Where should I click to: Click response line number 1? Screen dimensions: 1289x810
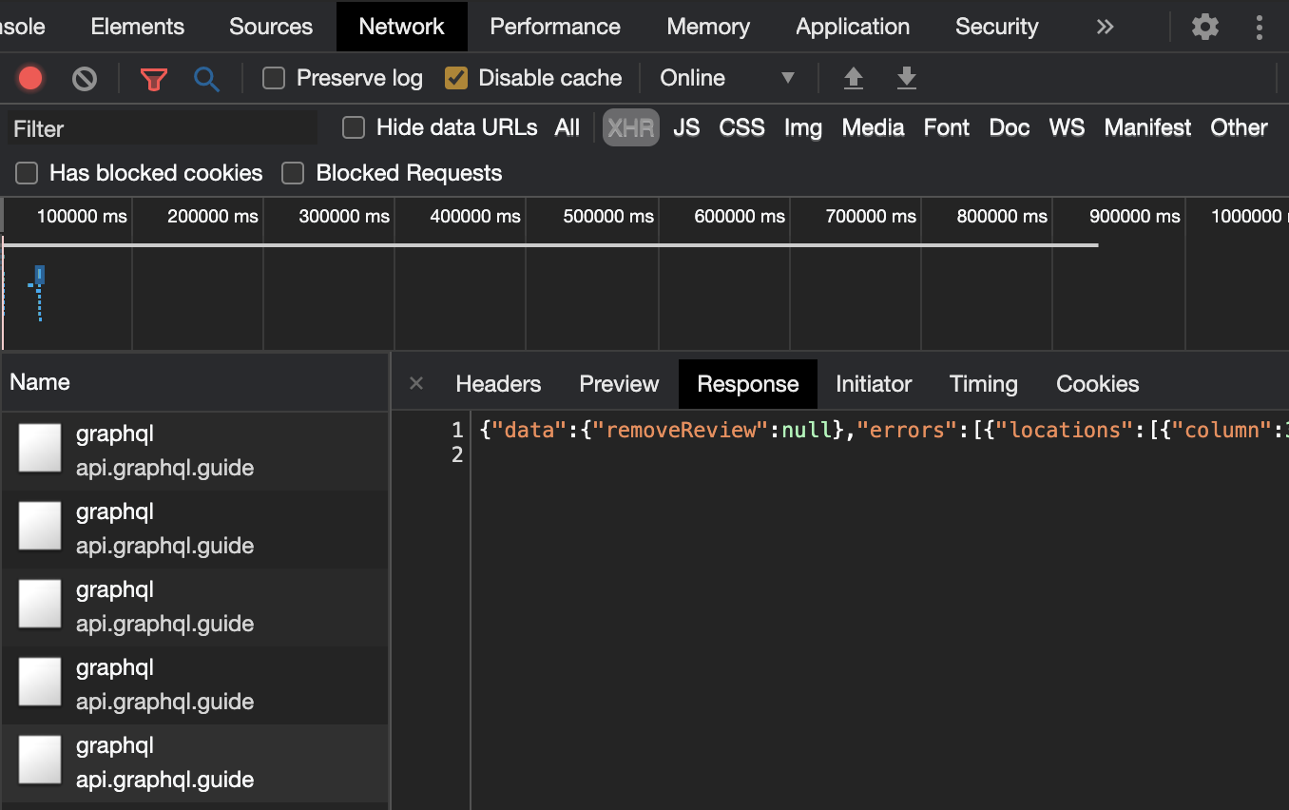[457, 430]
